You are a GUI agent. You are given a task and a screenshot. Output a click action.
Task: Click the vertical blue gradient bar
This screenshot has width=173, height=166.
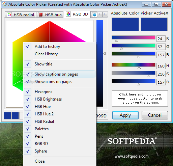(x=100, y=63)
